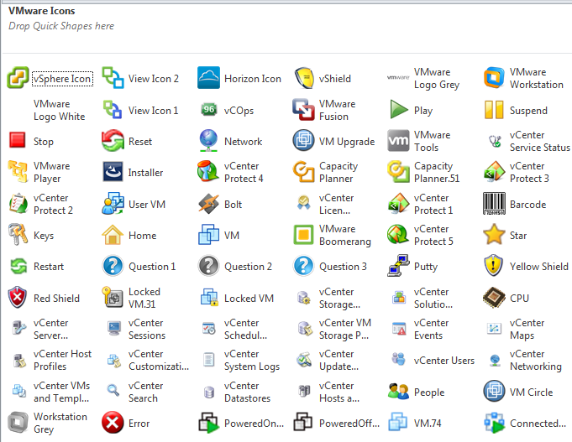
Task: Select the green Restart arrows icon
Action: tap(18, 266)
